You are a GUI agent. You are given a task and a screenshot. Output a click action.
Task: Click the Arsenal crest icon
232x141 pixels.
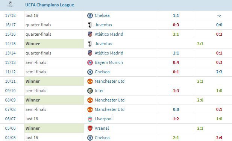tap(90, 128)
